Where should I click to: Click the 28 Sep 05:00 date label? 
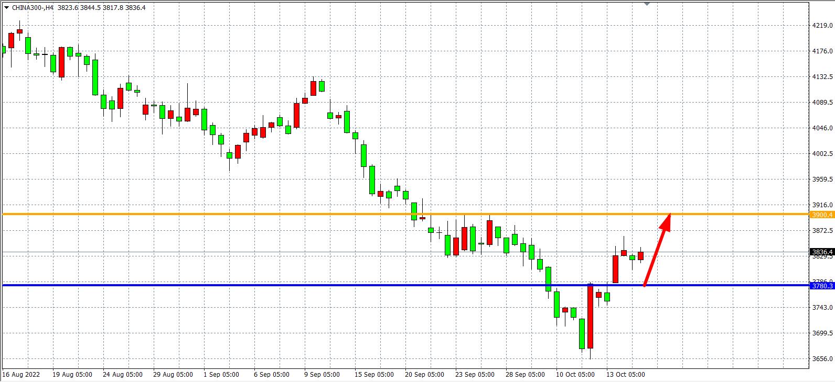click(525, 375)
